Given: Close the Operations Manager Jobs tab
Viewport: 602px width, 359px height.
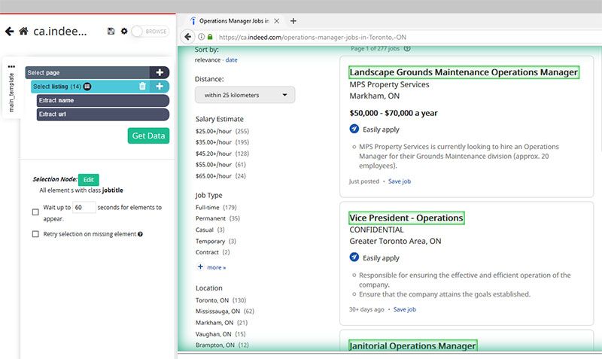Looking at the screenshot, I should [x=276, y=21].
